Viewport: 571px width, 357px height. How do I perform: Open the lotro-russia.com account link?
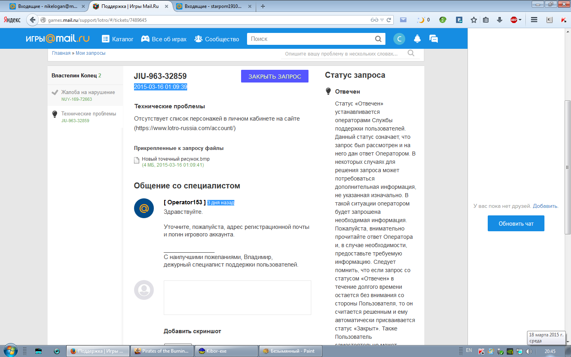[185, 128]
